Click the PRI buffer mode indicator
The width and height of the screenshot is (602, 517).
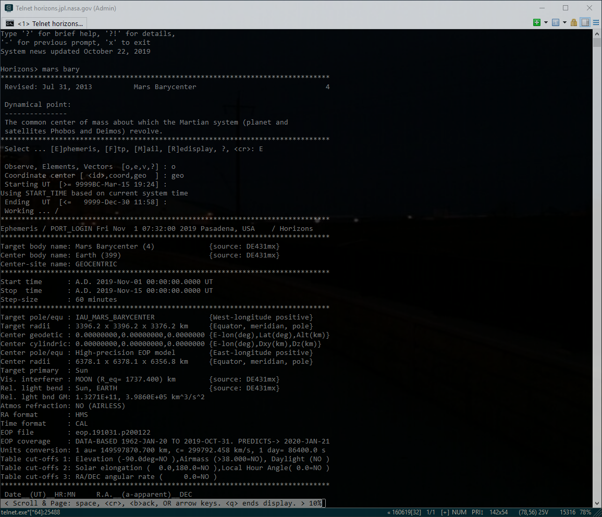(478, 512)
